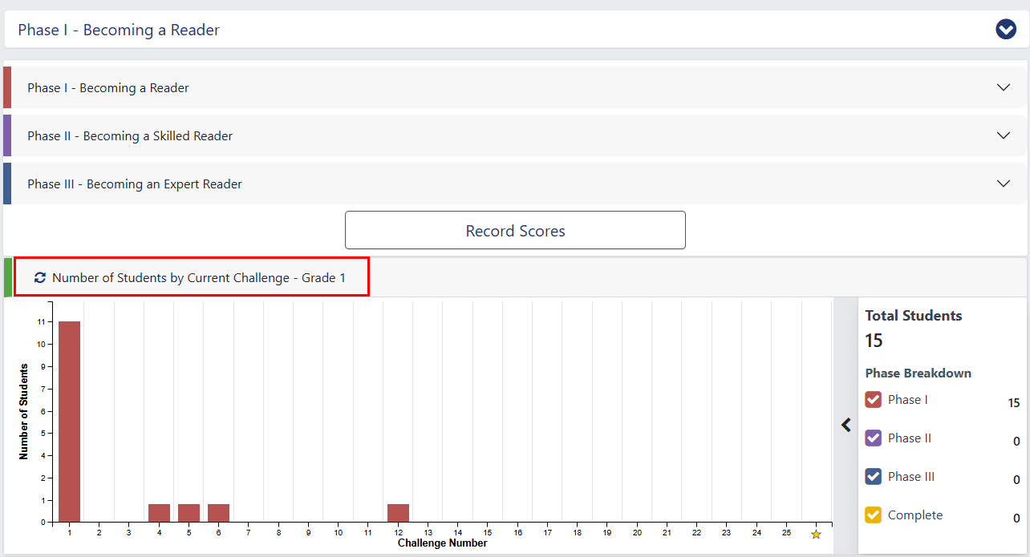
Task: Collapse the Total Students side panel arrow
Action: [x=846, y=425]
